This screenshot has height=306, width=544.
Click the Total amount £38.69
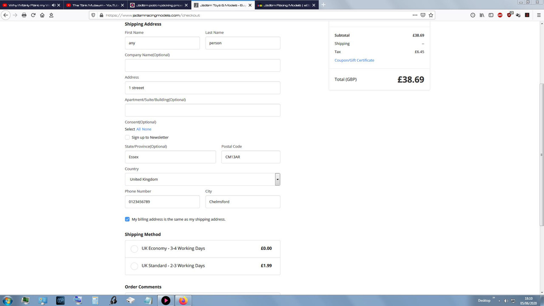(x=411, y=79)
